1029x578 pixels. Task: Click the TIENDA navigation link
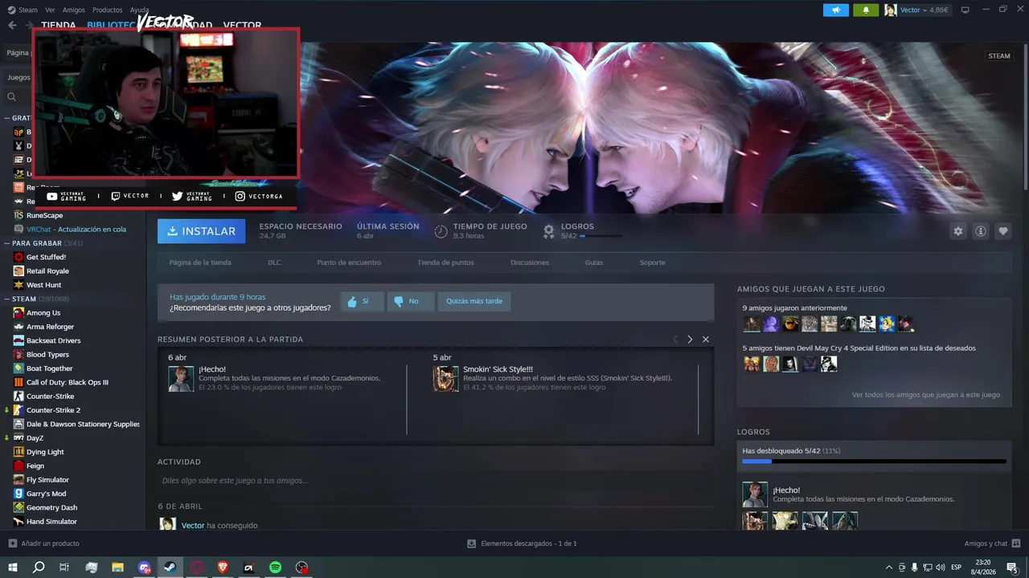click(59, 25)
